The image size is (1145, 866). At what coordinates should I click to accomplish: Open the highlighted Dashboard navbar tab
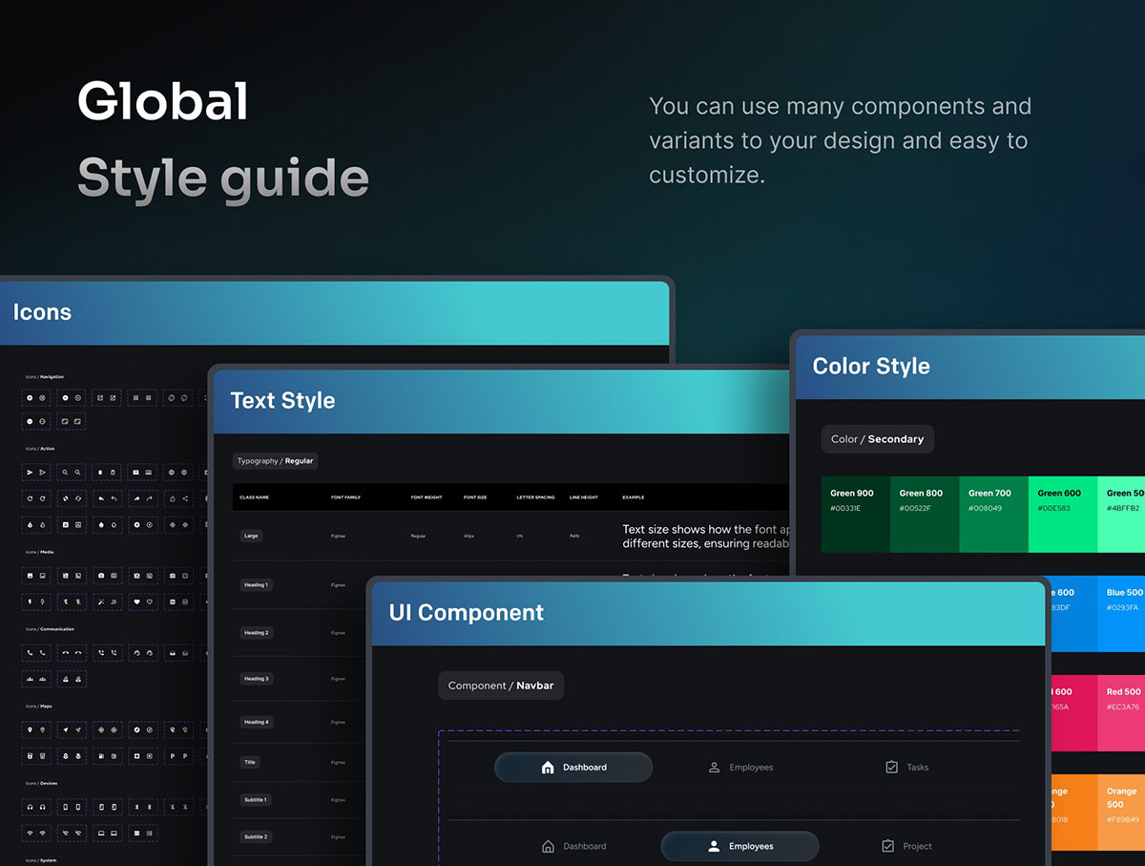tap(573, 767)
